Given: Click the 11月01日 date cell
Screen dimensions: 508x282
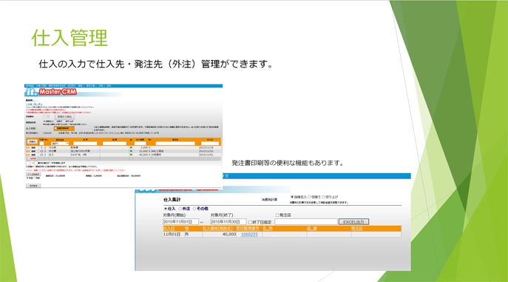Looking at the screenshot, I should (172, 235).
